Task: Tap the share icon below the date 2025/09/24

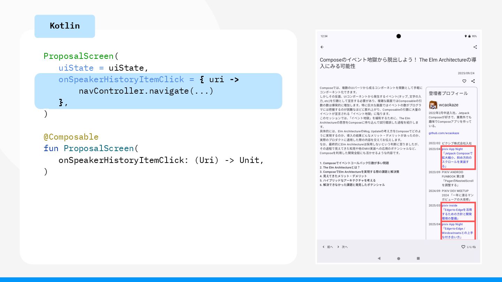Action: pyautogui.click(x=473, y=81)
